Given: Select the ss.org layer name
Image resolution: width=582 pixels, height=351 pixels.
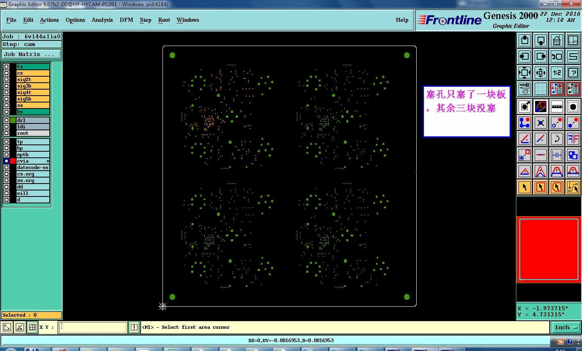Looking at the screenshot, I should (33, 180).
